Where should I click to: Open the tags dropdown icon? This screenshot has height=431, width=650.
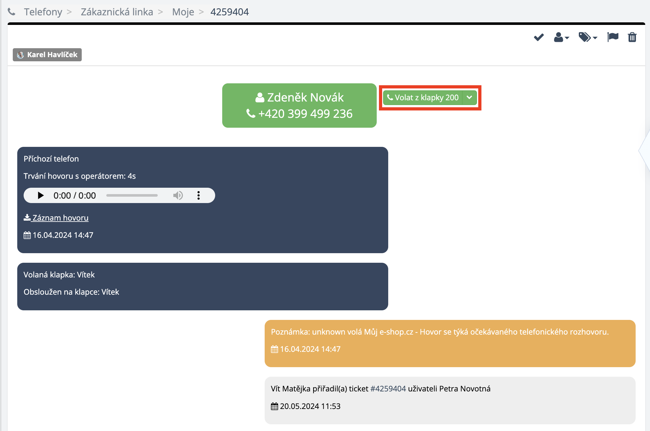[x=587, y=37]
